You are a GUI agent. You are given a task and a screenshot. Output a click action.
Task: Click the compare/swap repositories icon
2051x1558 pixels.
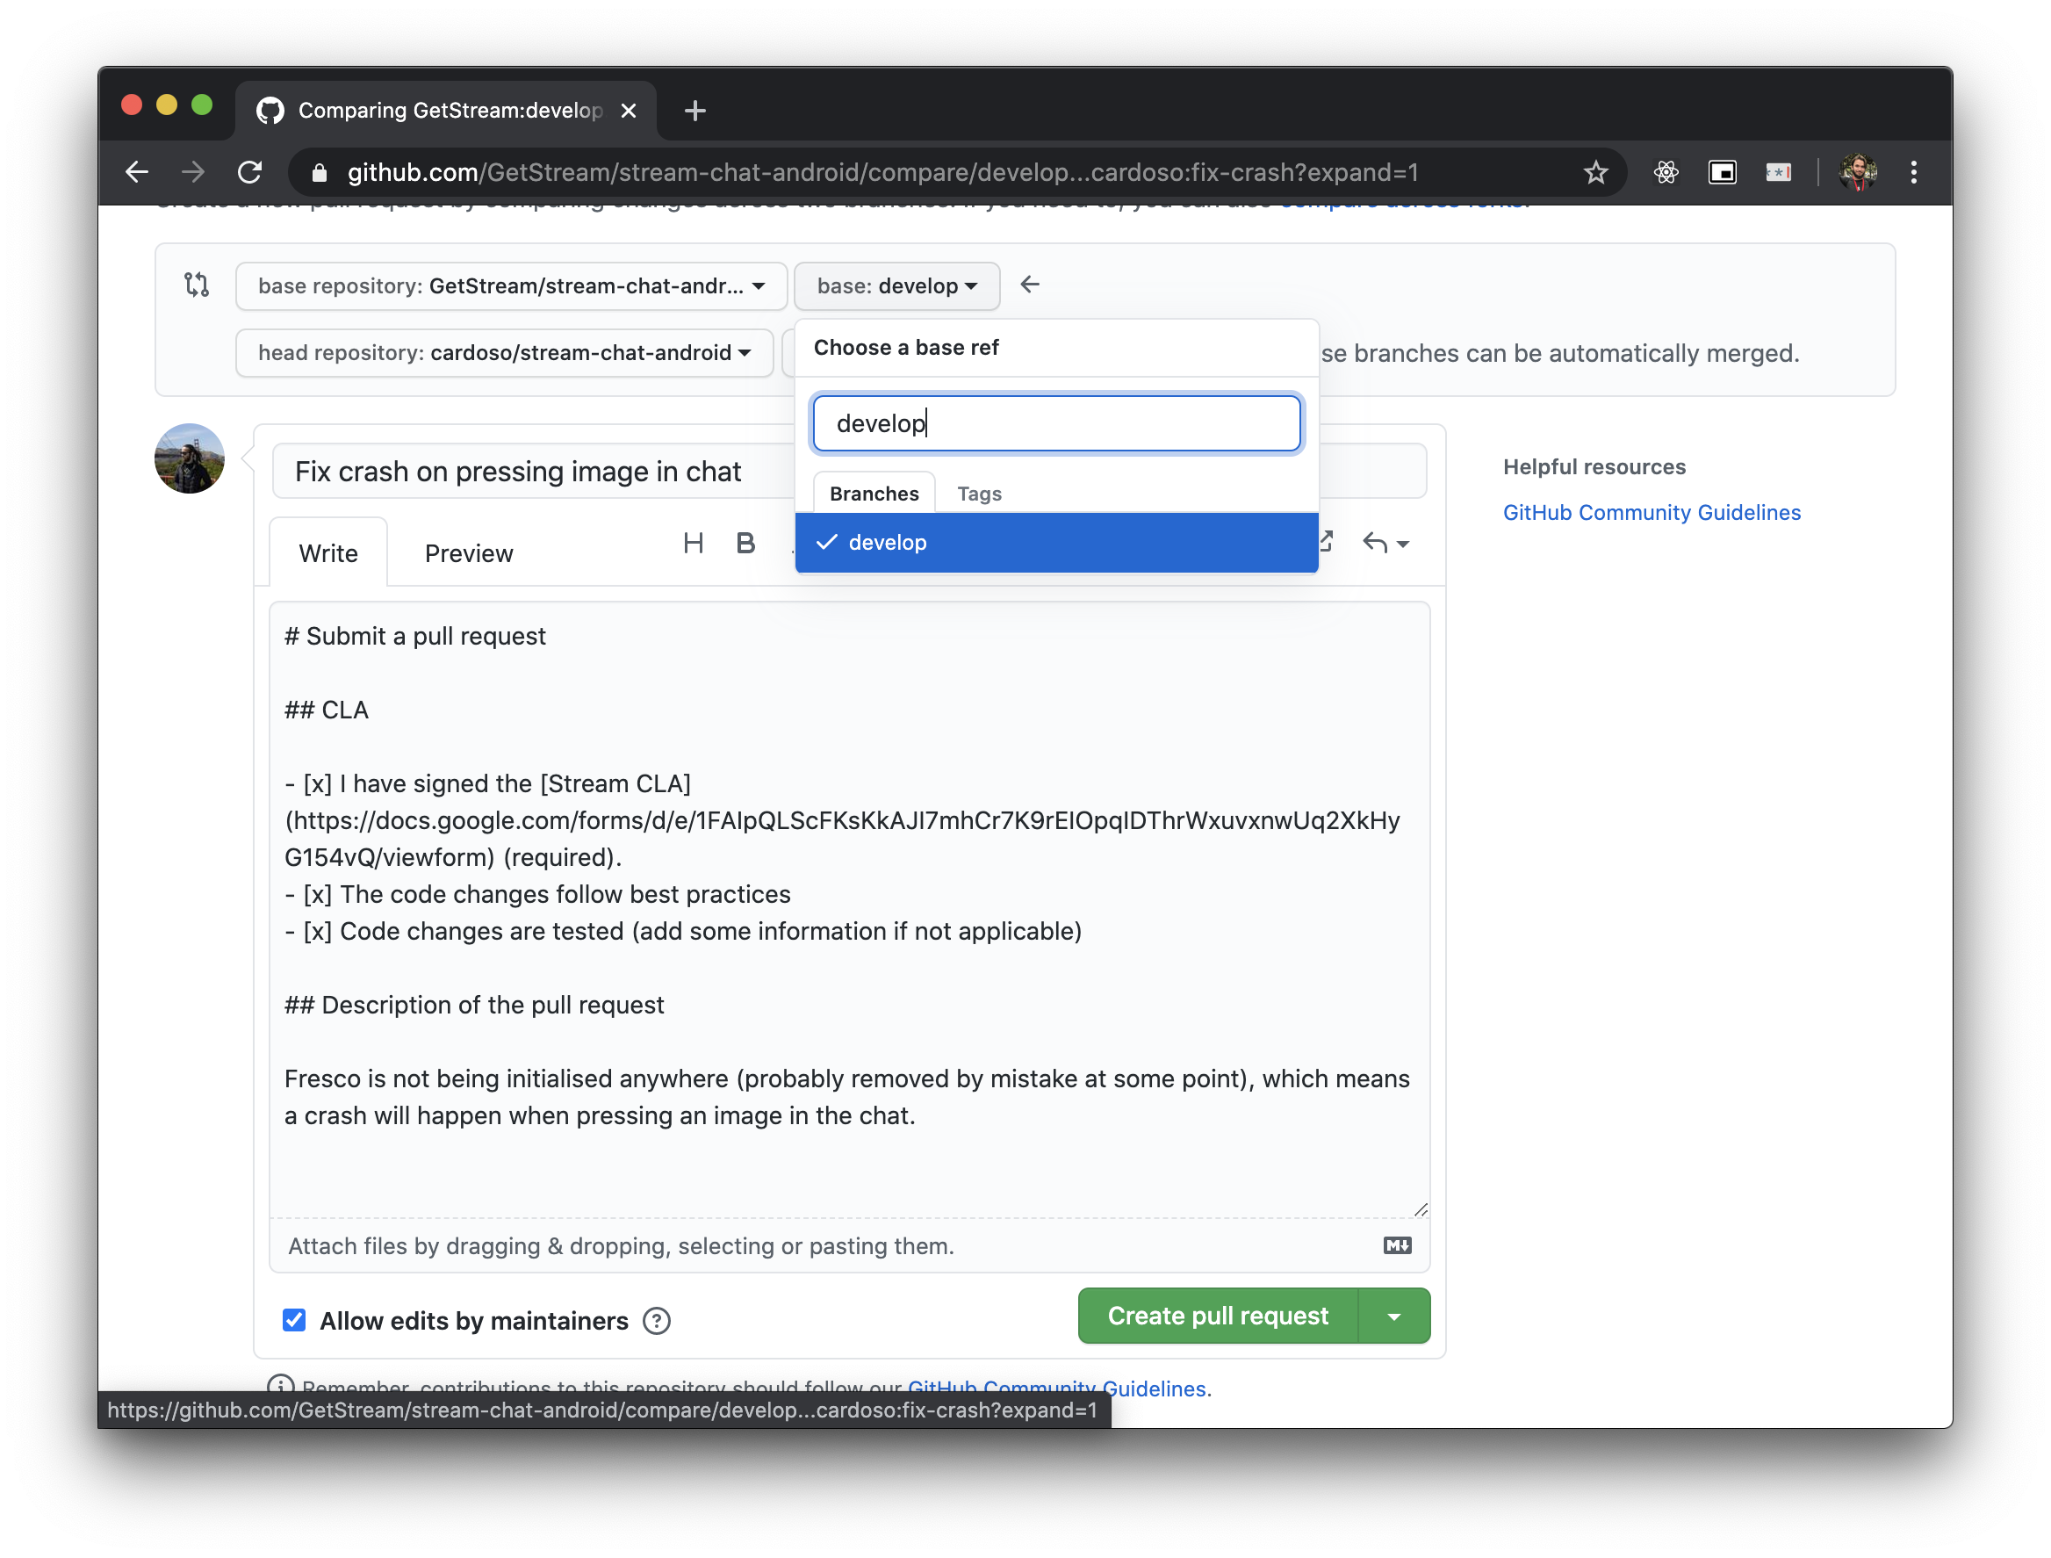coord(197,286)
